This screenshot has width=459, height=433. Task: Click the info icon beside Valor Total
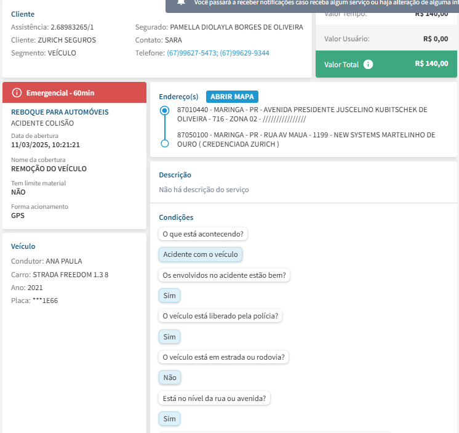click(x=368, y=64)
